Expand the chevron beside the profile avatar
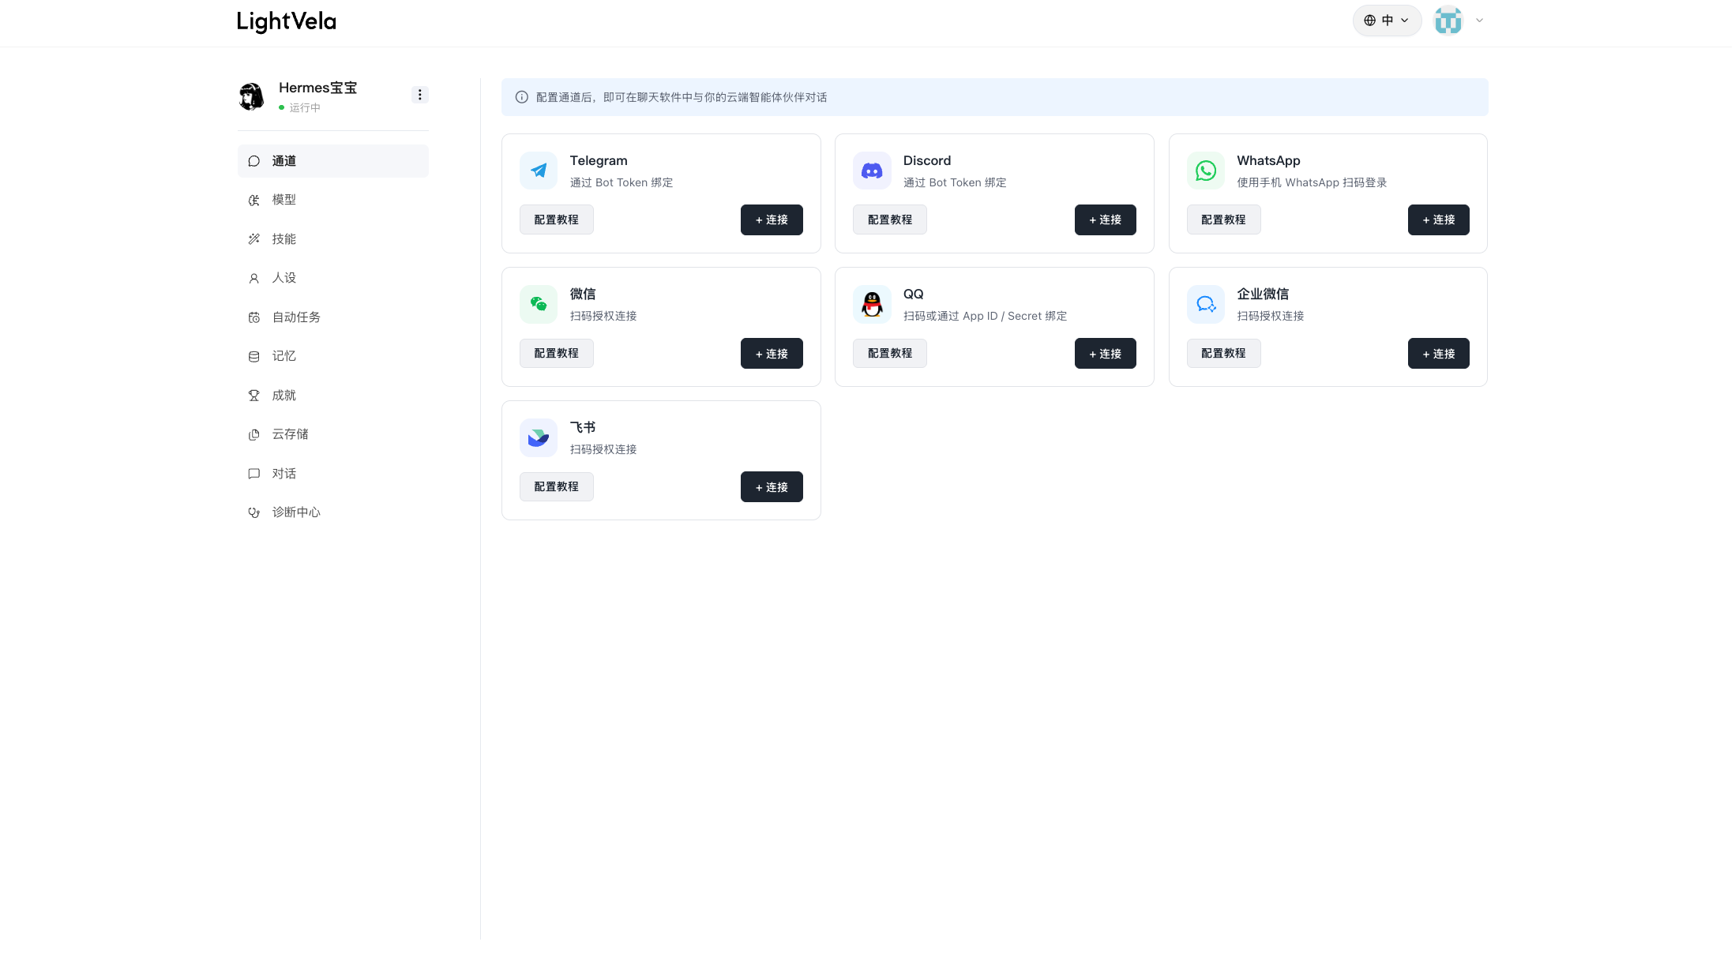 (x=1479, y=21)
